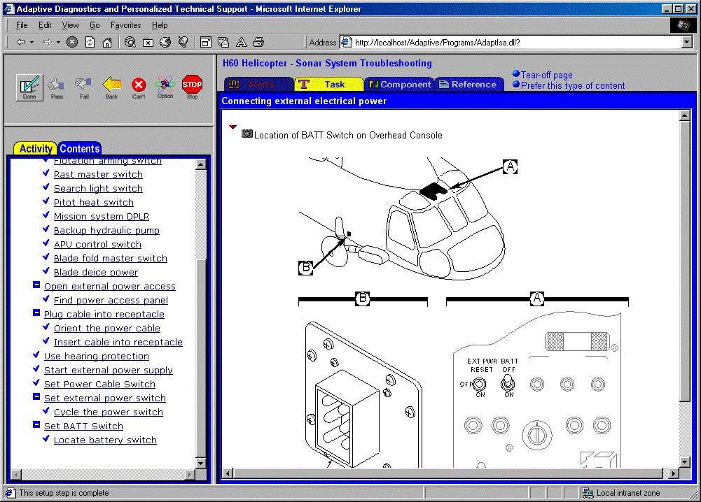Open the browser Search tool

click(130, 42)
